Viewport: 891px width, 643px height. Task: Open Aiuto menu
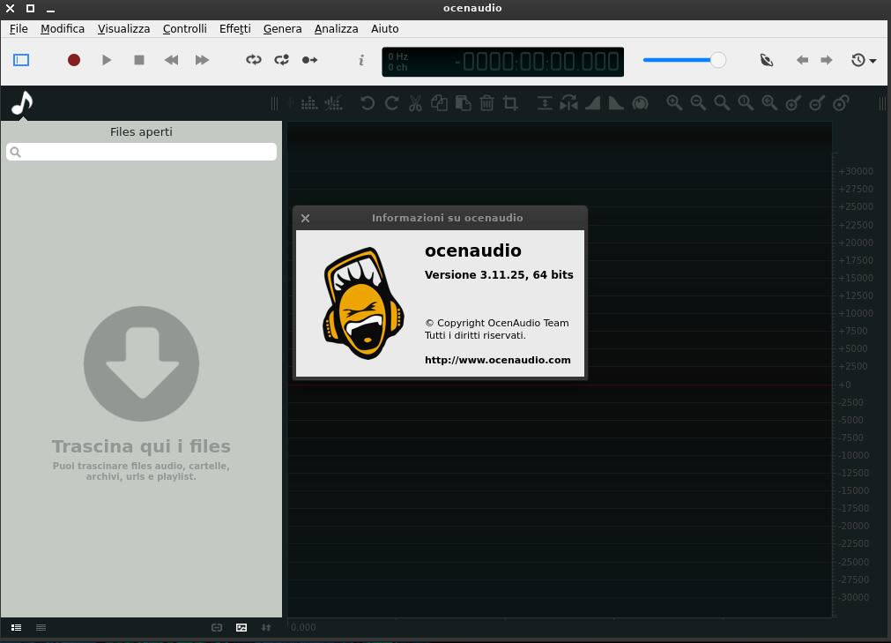coord(385,28)
